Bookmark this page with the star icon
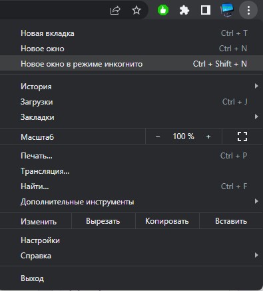 pyautogui.click(x=136, y=10)
